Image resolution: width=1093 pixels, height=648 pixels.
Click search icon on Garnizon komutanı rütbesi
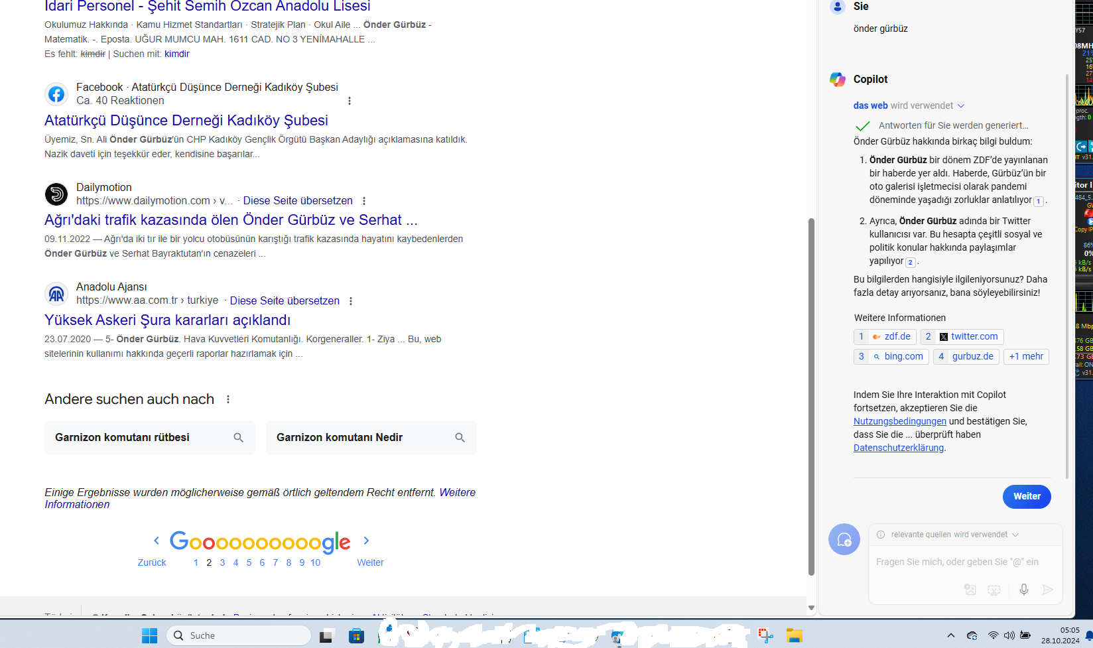pos(239,438)
